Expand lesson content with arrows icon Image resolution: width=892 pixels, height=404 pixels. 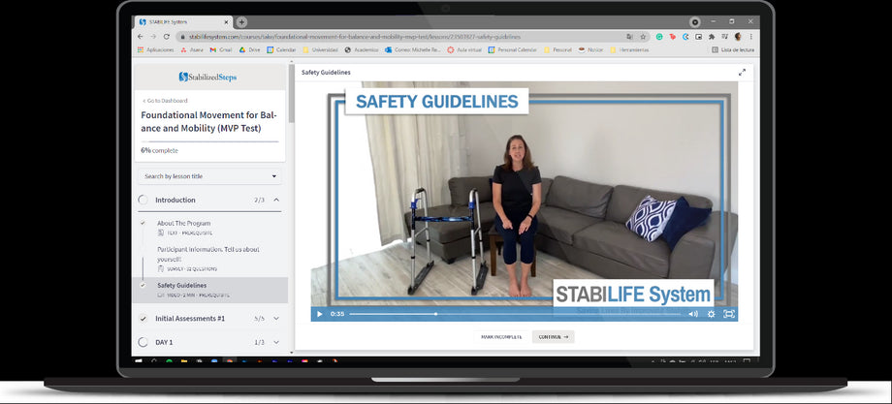point(742,72)
